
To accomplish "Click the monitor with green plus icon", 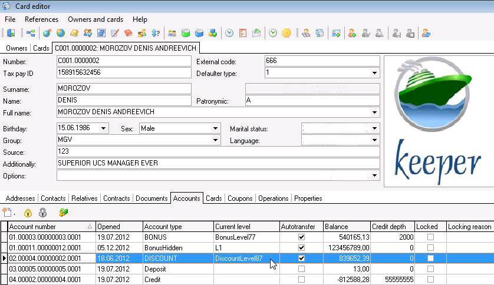I will coord(336,33).
